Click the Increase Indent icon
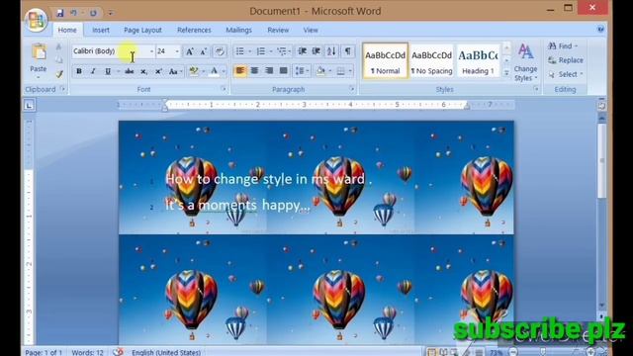This screenshot has width=633, height=356. pos(316,51)
